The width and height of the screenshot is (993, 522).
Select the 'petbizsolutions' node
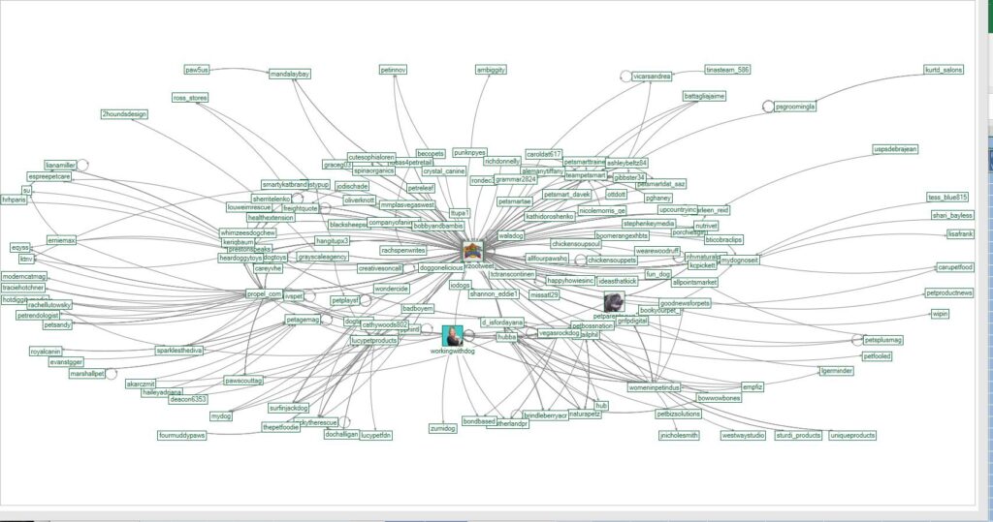pos(678,414)
